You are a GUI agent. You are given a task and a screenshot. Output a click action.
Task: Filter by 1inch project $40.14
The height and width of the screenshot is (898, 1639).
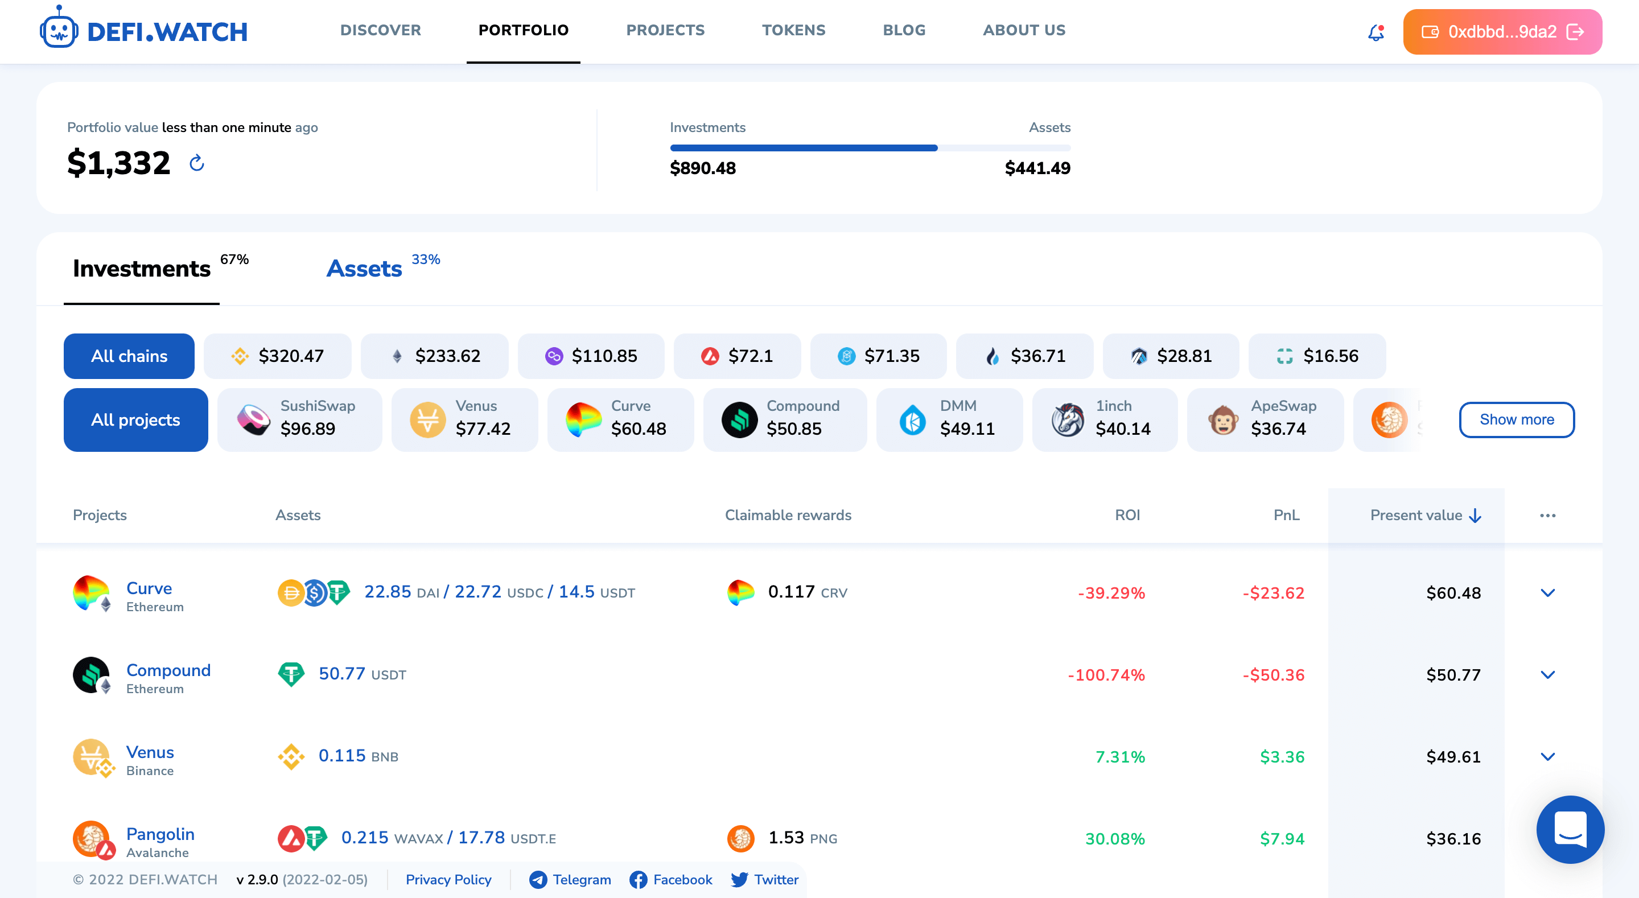click(1105, 420)
